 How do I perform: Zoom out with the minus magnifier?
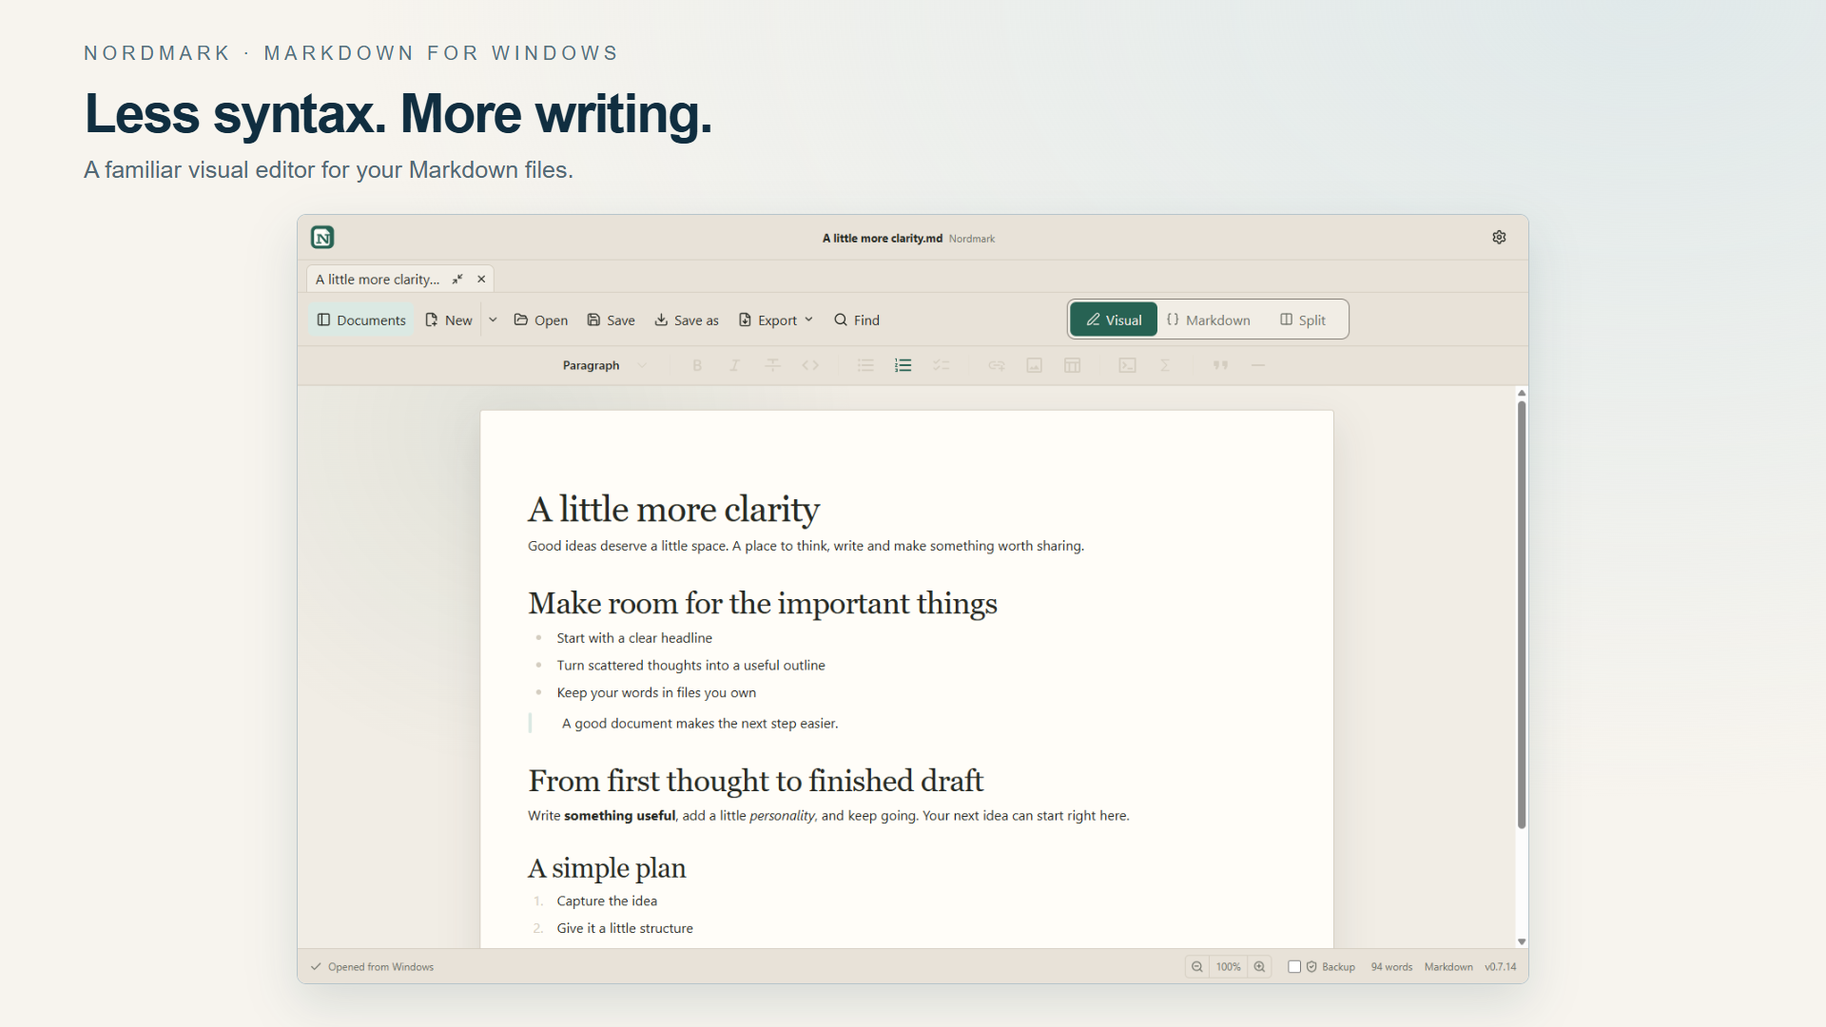point(1197,967)
